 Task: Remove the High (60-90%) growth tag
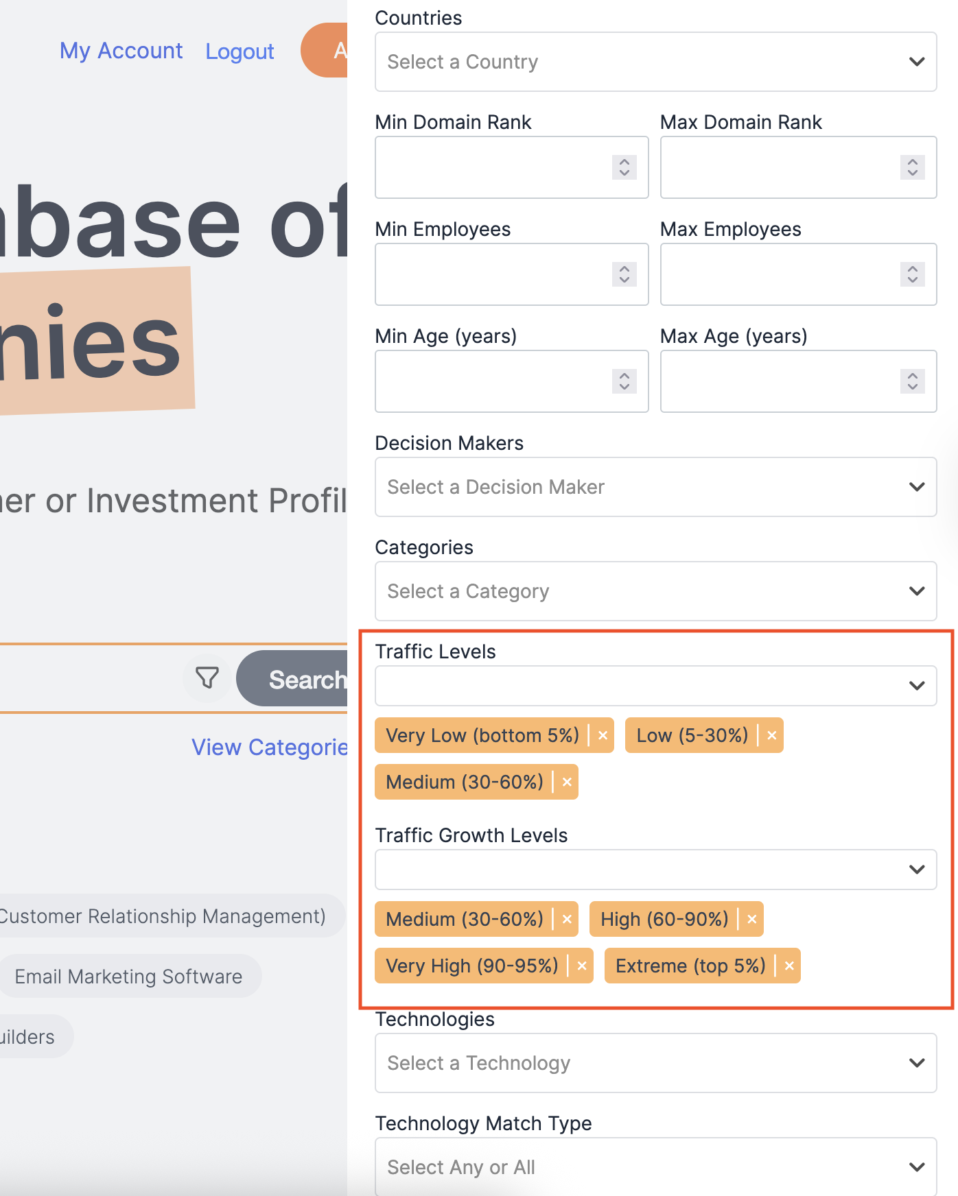[x=752, y=919]
